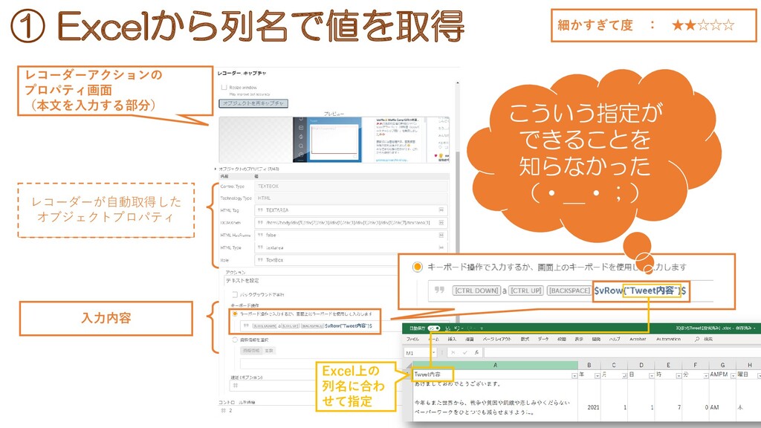The height and width of the screenshot is (428, 761).
Task: Open the 年 column filter dropdown
Action: pyautogui.click(x=597, y=375)
